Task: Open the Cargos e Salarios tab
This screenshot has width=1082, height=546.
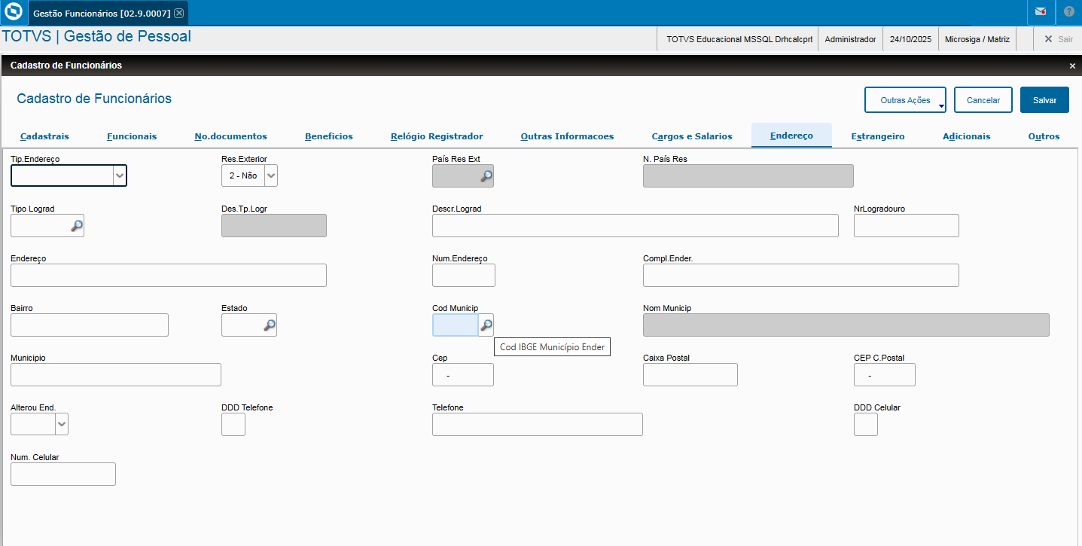Action: (x=691, y=136)
